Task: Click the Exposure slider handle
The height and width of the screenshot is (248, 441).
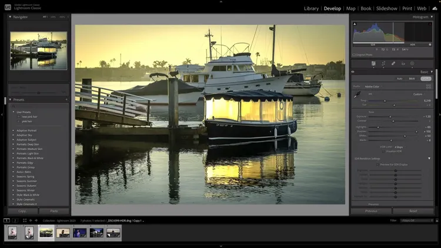Action: coord(390,116)
